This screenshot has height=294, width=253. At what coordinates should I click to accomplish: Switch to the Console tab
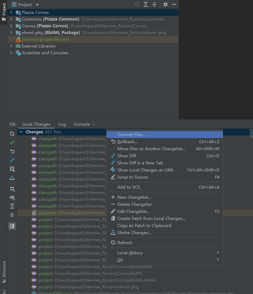click(x=82, y=124)
